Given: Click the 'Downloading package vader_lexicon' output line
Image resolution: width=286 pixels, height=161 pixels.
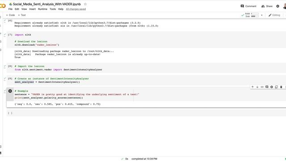Looking at the screenshot, I should click(x=64, y=51).
